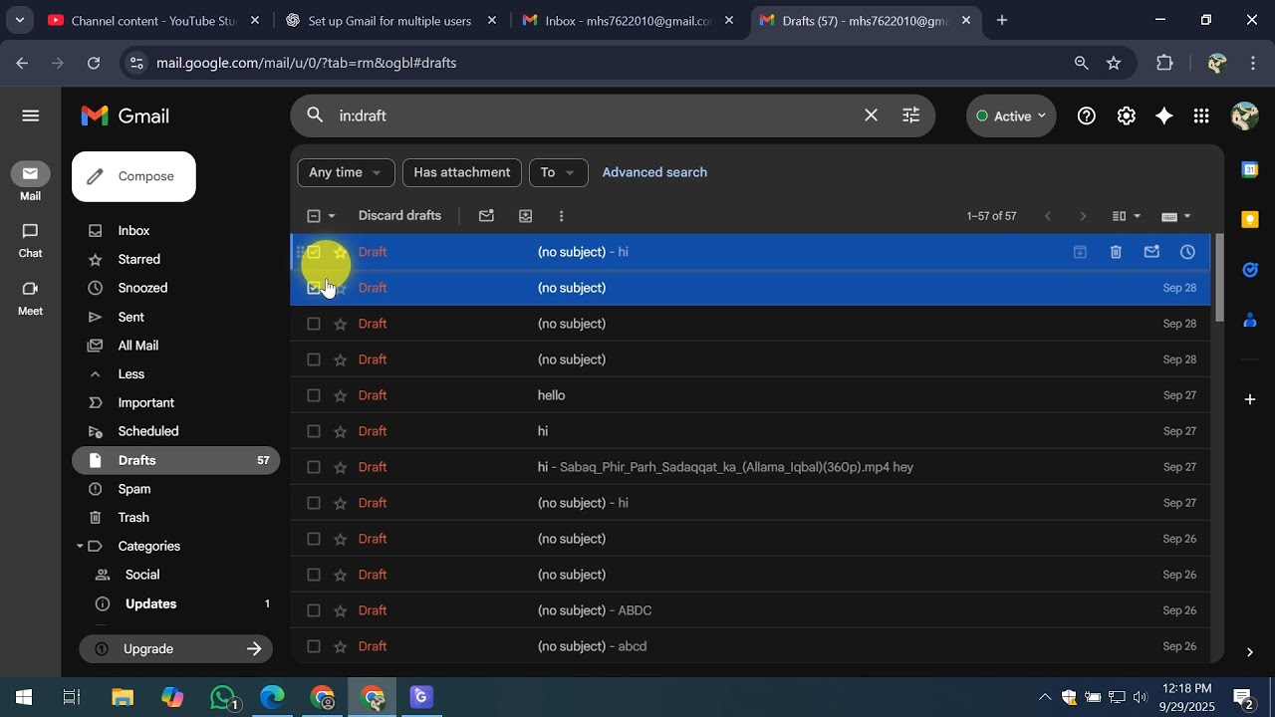Viewport: 1275px width, 717px height.
Task: Uncheck the second selected draft checkbox
Action: pos(314,288)
